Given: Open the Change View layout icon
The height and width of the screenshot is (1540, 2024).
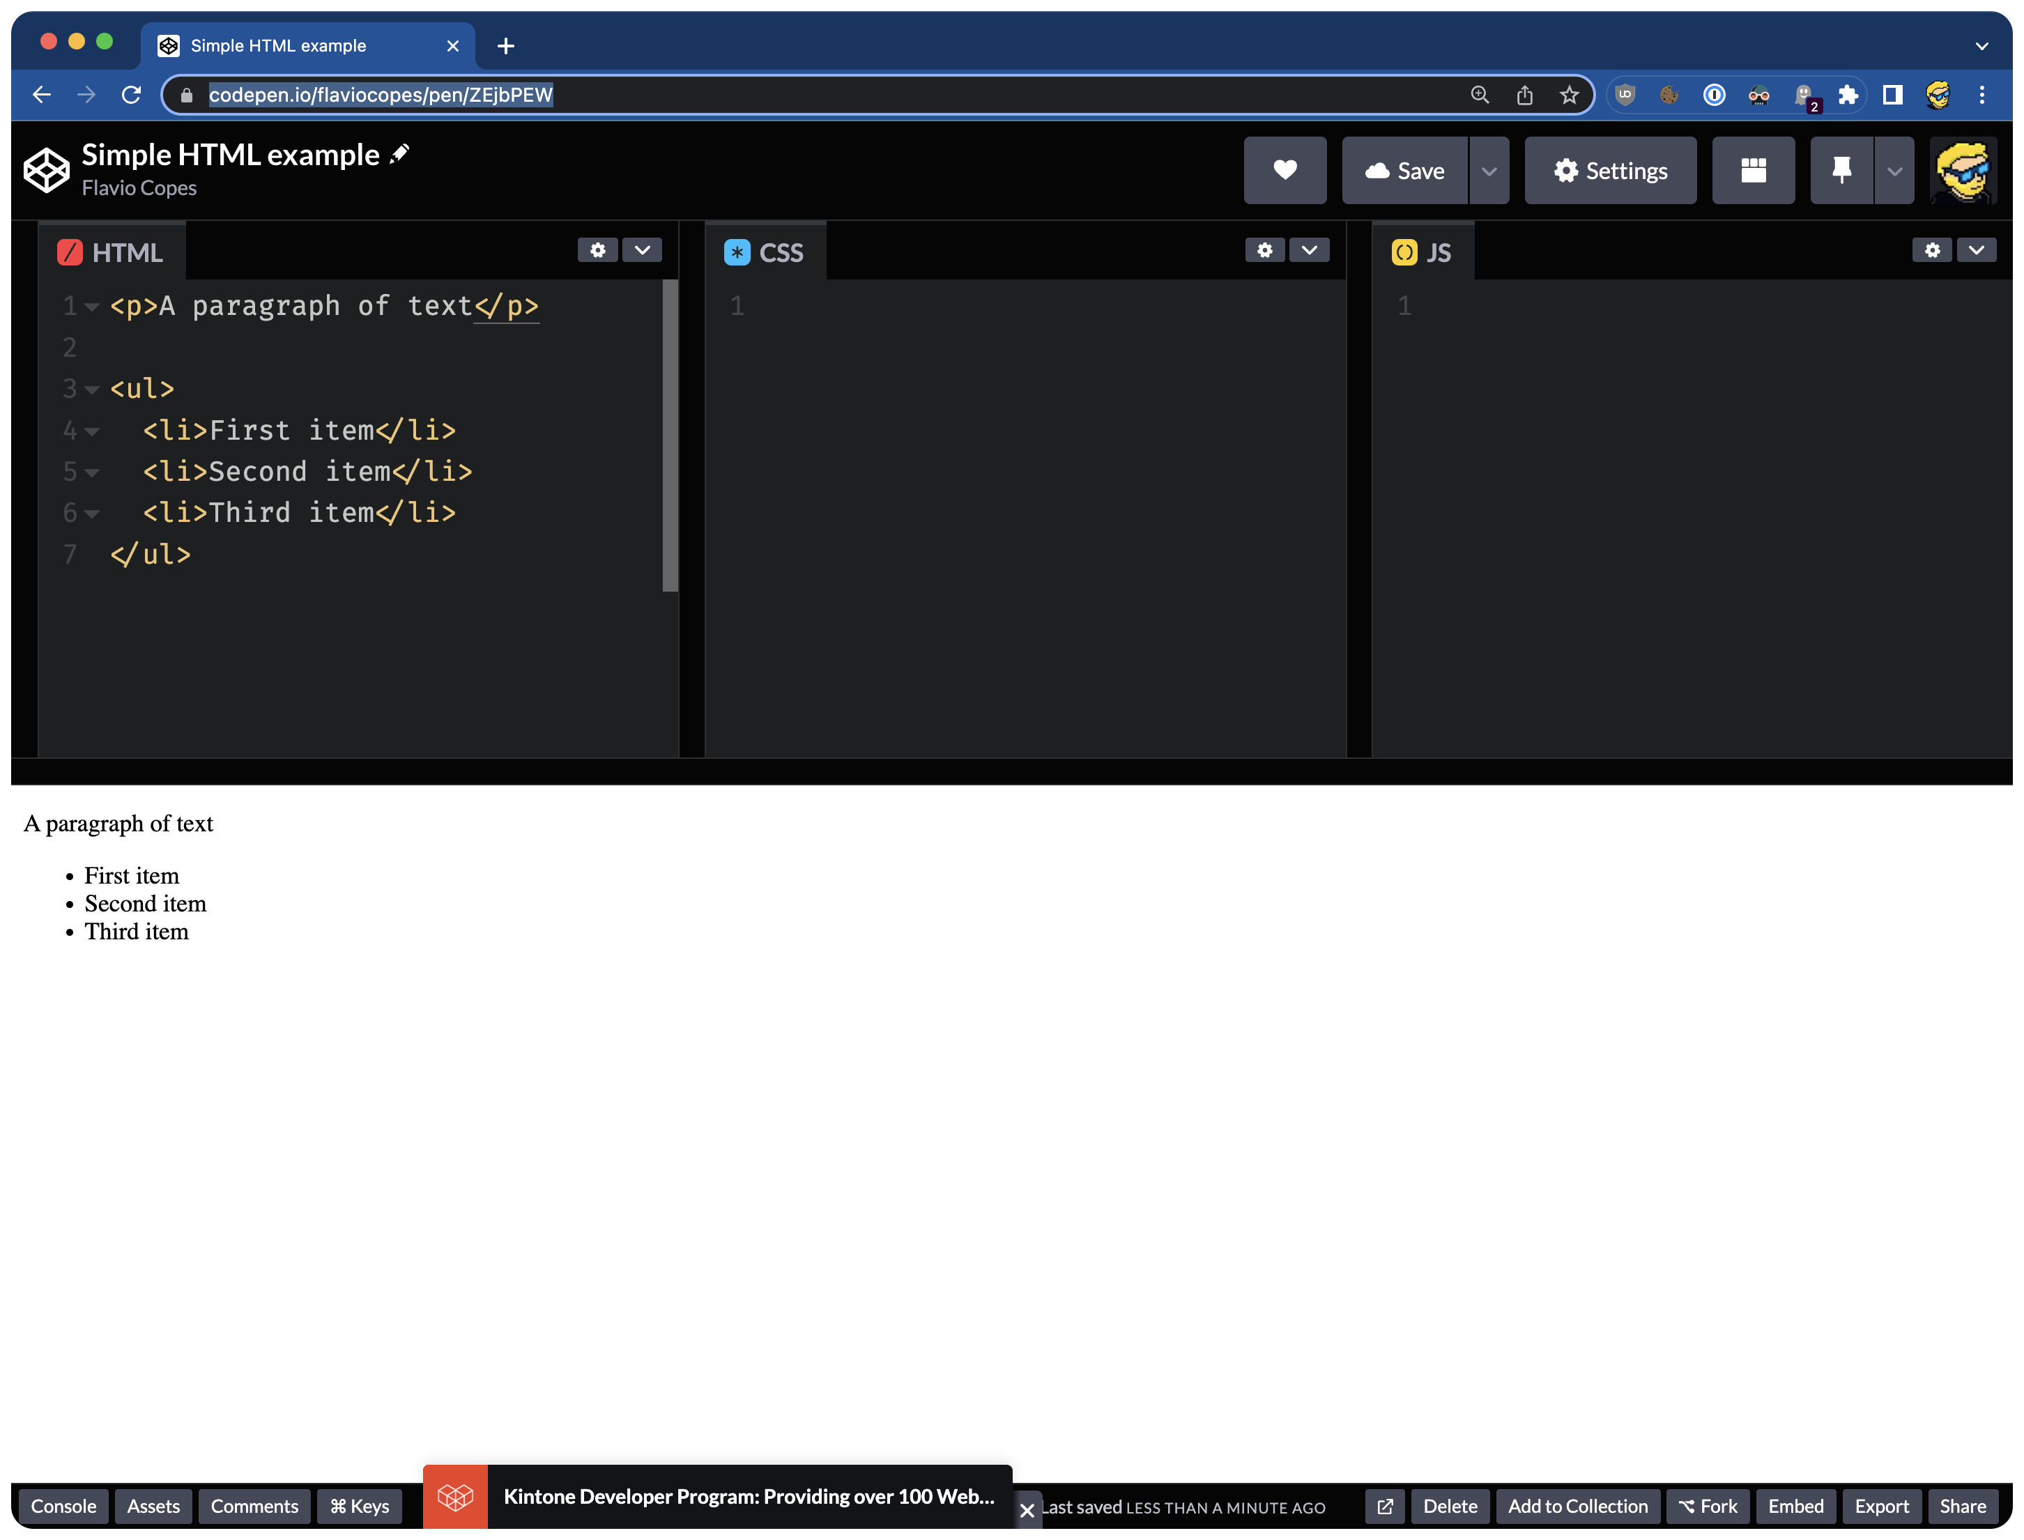Looking at the screenshot, I should pyautogui.click(x=1753, y=171).
